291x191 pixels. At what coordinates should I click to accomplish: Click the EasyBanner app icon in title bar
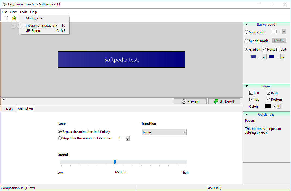(4, 4)
